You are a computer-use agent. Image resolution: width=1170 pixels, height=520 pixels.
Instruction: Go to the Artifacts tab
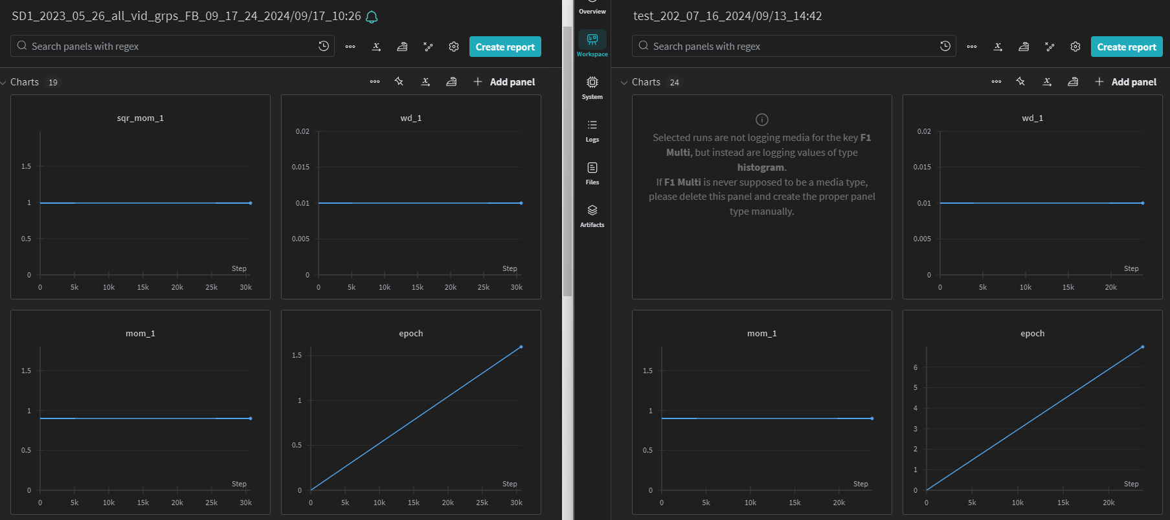pos(592,216)
